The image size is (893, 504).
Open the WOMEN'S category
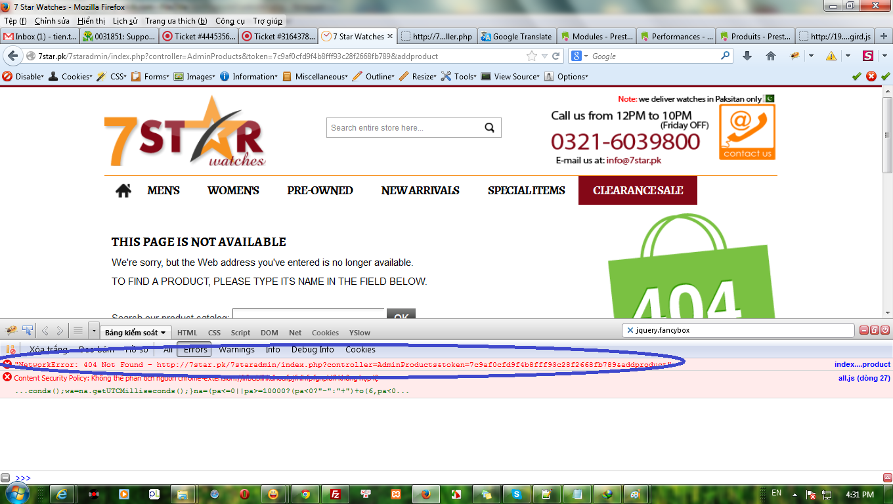pos(233,190)
